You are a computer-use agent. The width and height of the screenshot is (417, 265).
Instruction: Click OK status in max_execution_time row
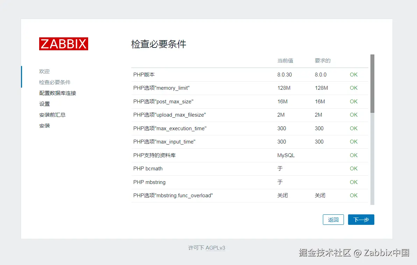click(353, 128)
